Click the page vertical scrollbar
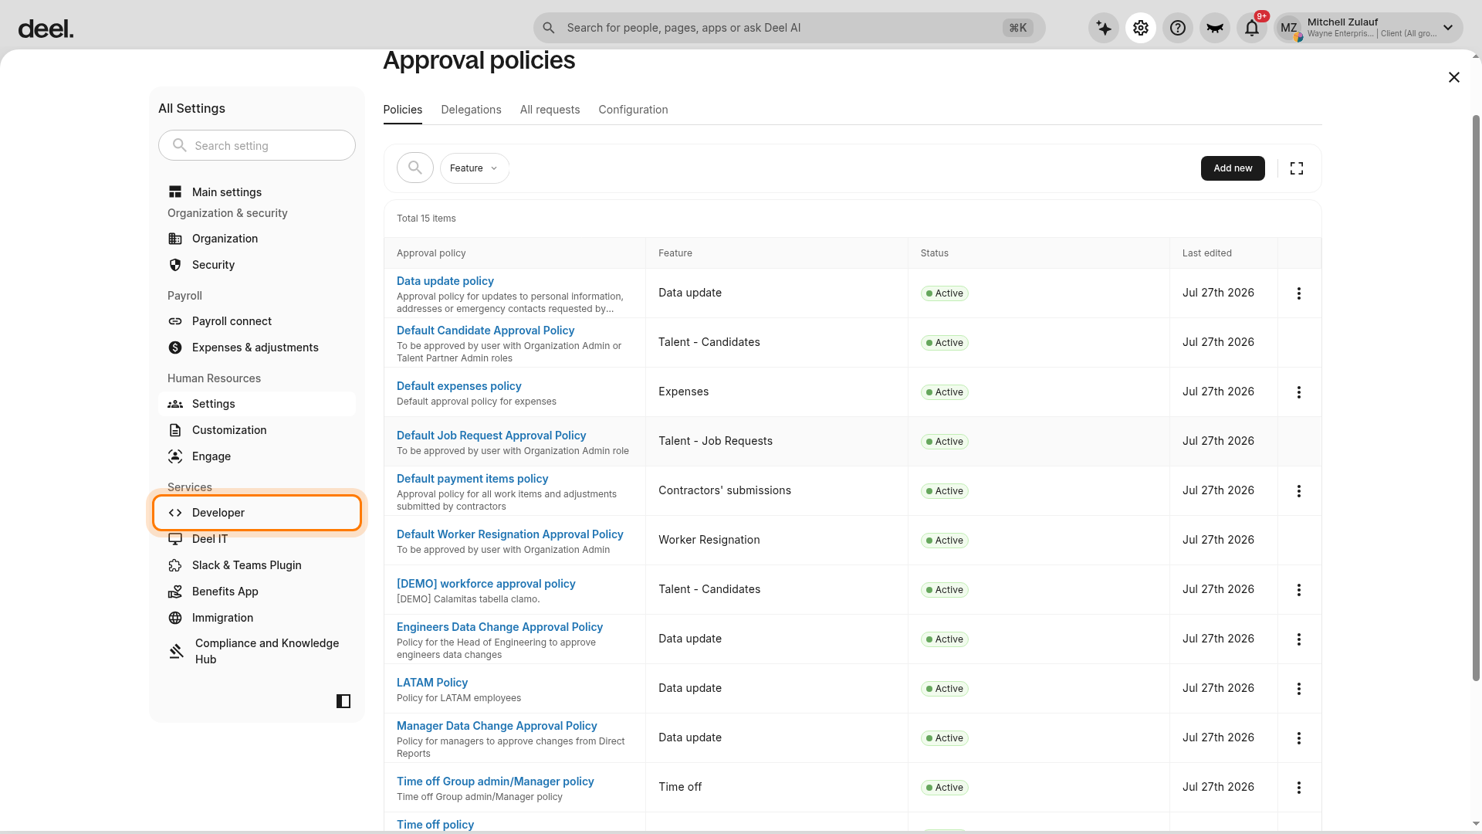 click(x=1476, y=398)
